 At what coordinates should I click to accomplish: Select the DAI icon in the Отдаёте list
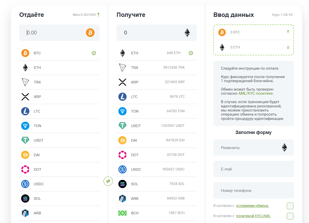click(x=25, y=155)
